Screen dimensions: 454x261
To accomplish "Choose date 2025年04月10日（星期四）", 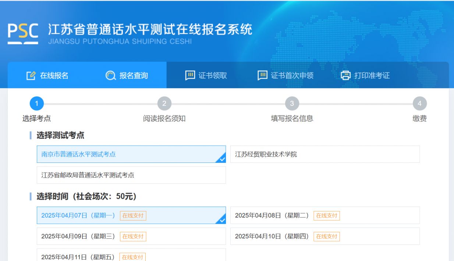I will (x=325, y=236).
